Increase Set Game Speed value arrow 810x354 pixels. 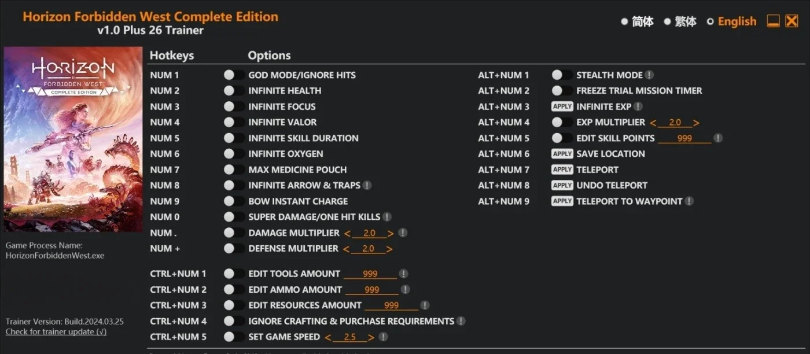point(371,337)
